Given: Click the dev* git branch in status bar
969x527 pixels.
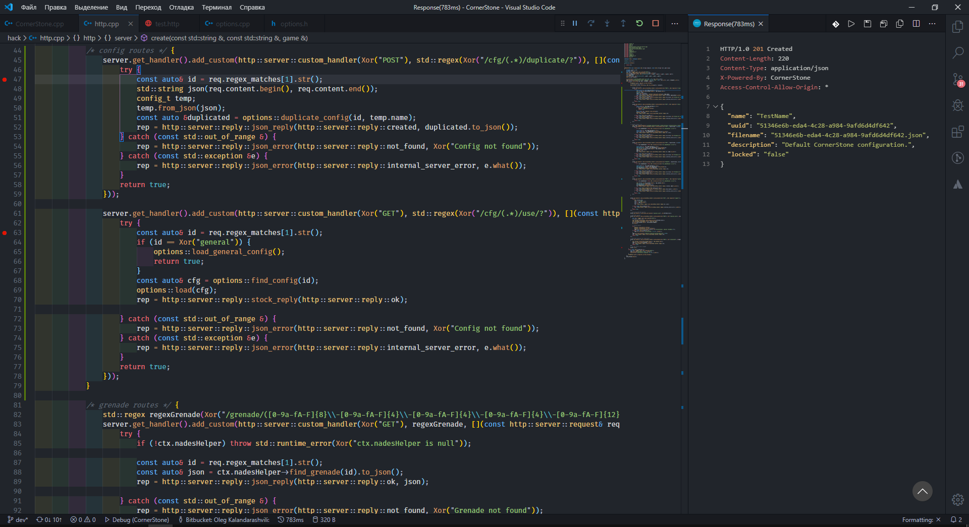Looking at the screenshot, I should point(18,519).
